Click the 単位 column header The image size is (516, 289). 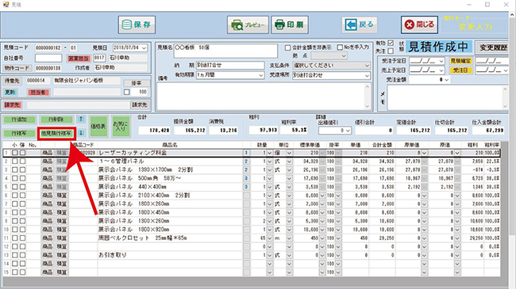pyautogui.click(x=283, y=145)
